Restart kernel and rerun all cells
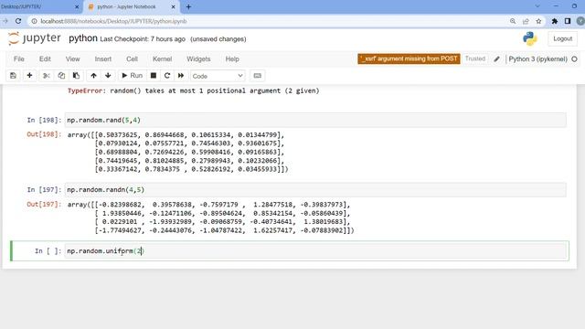The width and height of the screenshot is (585, 329). tap(181, 76)
